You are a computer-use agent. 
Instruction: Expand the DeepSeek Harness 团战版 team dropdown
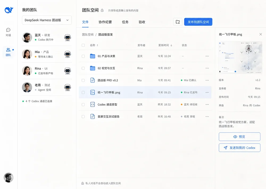click(x=47, y=20)
